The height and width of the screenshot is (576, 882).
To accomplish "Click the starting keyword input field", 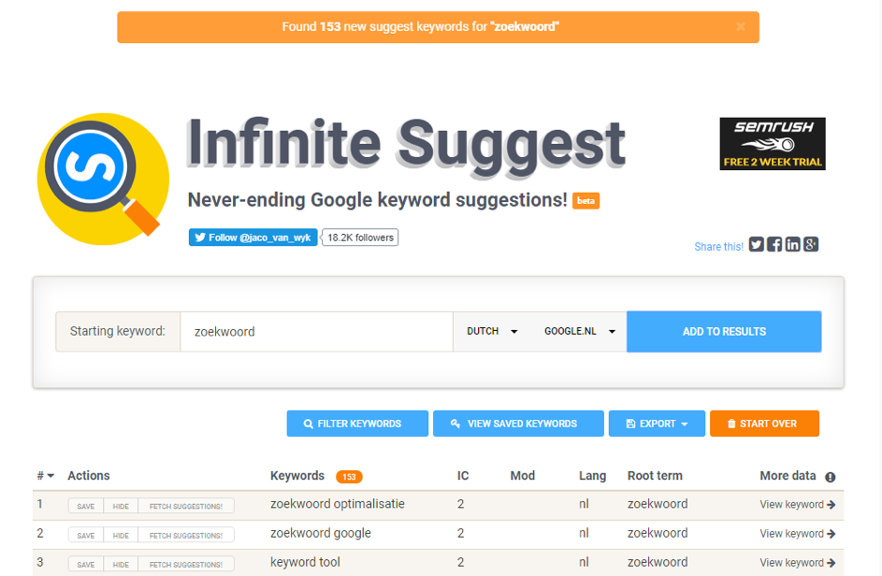I will coord(316,332).
